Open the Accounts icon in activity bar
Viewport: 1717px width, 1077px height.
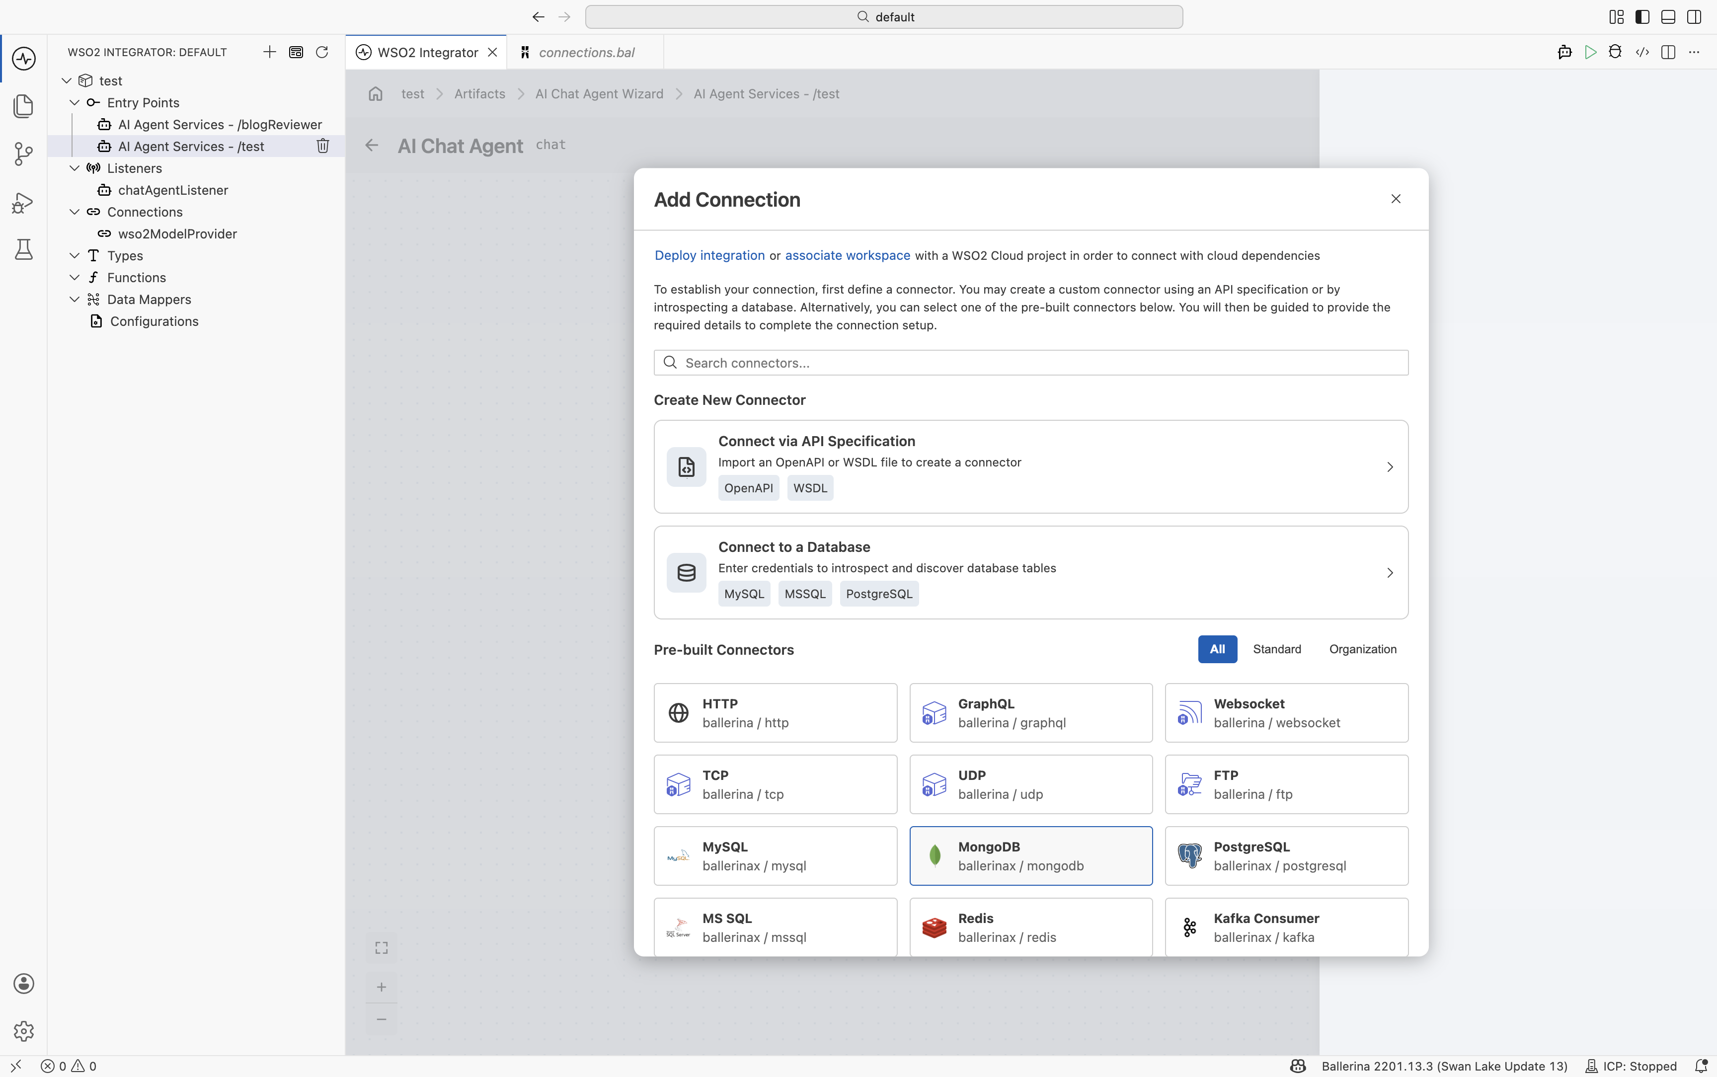[x=23, y=984]
